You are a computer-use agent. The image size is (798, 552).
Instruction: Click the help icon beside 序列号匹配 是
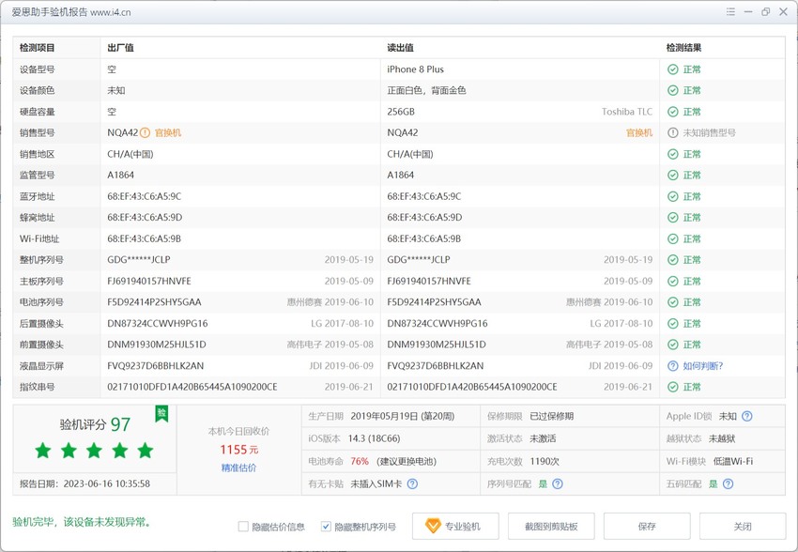(x=558, y=483)
